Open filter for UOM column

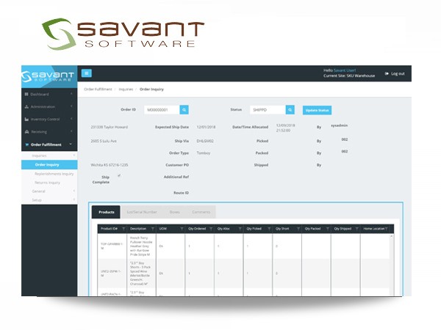[x=182, y=229]
